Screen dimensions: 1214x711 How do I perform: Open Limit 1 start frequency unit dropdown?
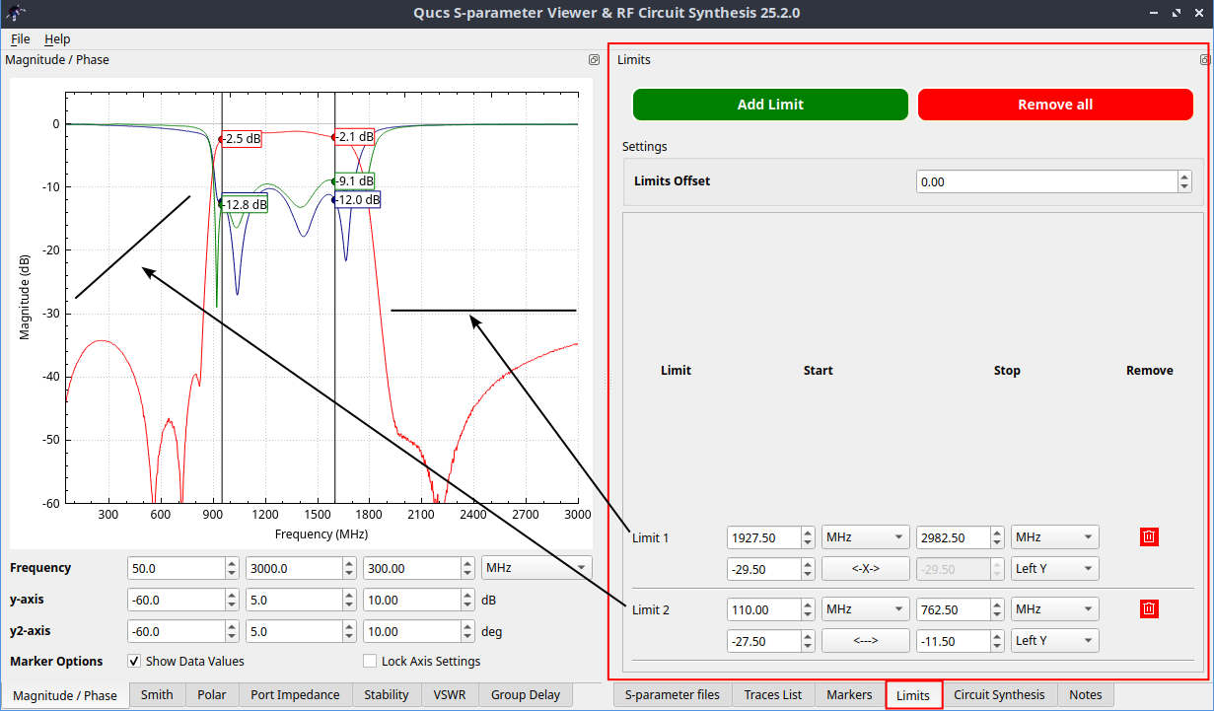tap(865, 537)
